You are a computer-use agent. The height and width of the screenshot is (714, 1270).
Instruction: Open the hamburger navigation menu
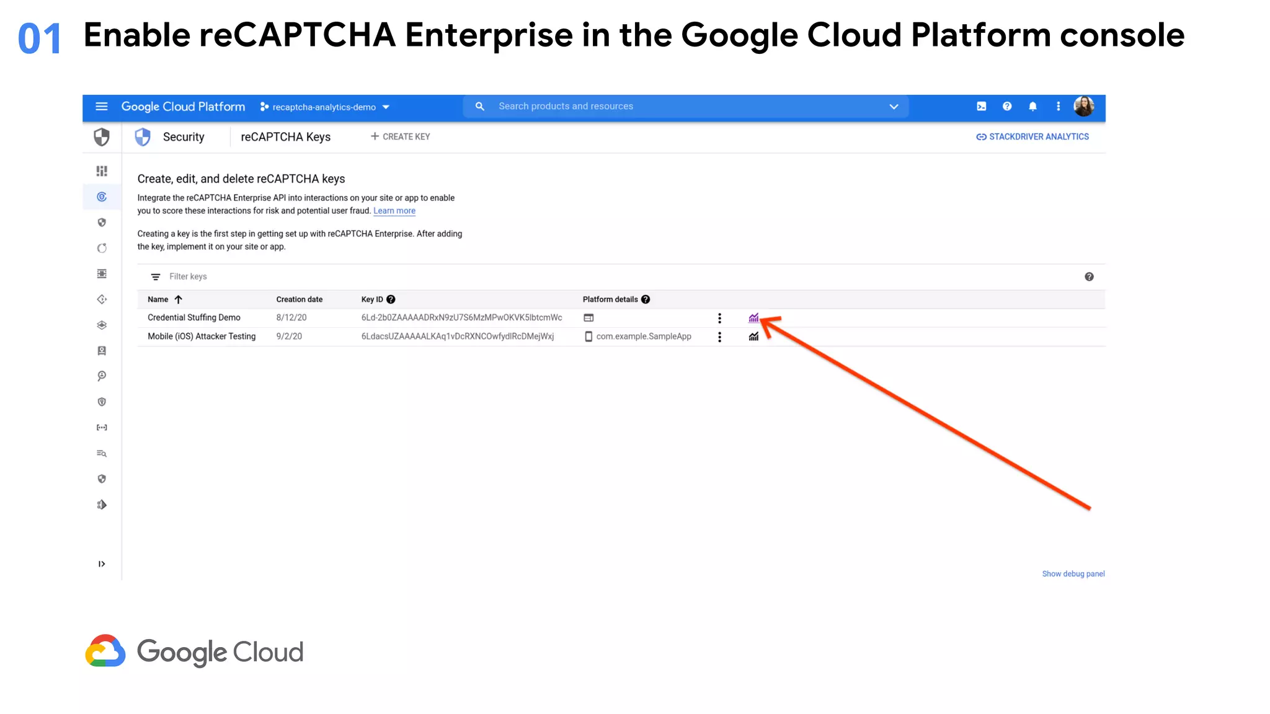pos(102,107)
